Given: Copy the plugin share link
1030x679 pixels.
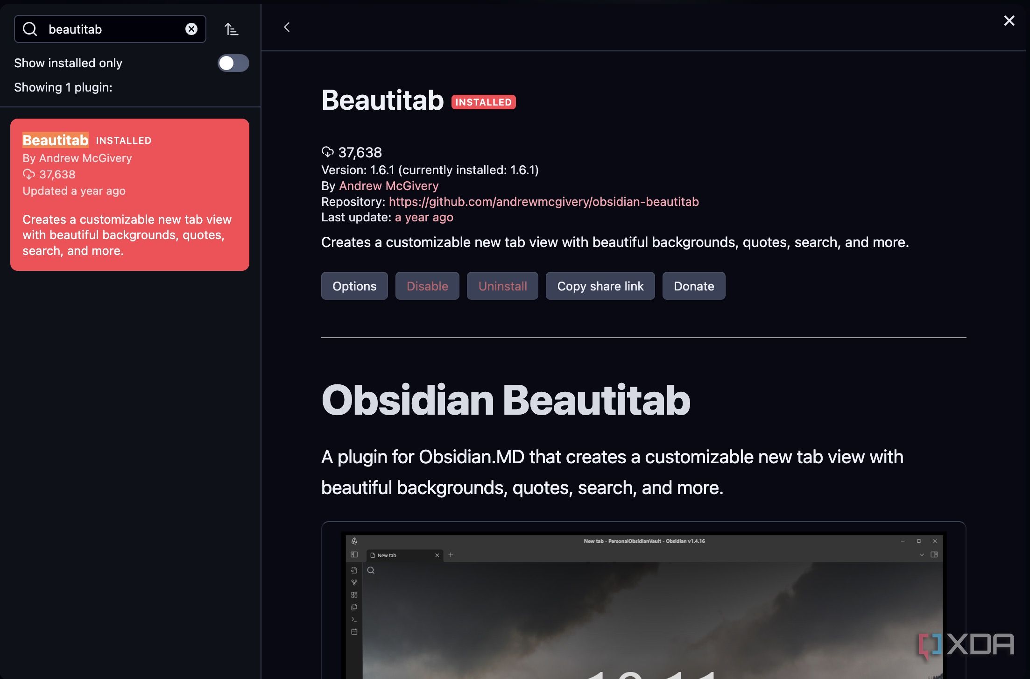Looking at the screenshot, I should coord(600,286).
